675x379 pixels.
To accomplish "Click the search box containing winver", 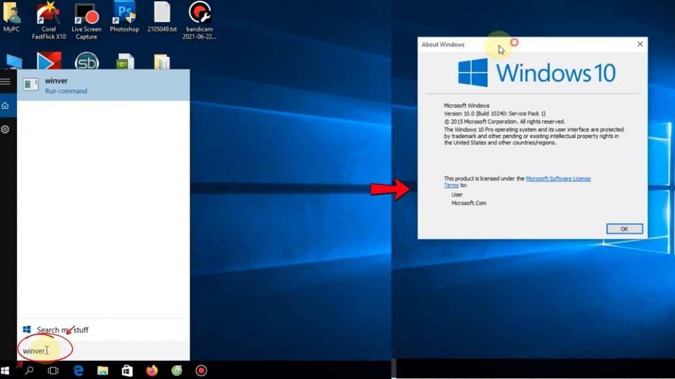I will click(103, 350).
